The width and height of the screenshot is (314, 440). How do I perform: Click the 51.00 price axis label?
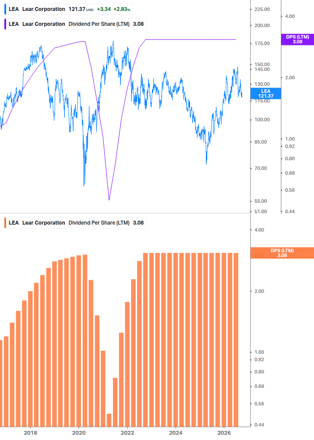[261, 211]
